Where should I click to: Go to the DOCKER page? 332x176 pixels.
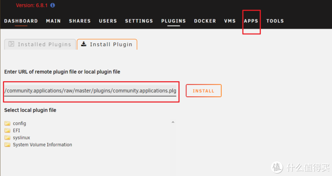(205, 21)
